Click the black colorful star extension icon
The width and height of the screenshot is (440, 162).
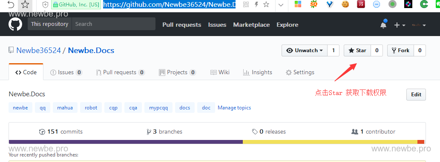408,4
